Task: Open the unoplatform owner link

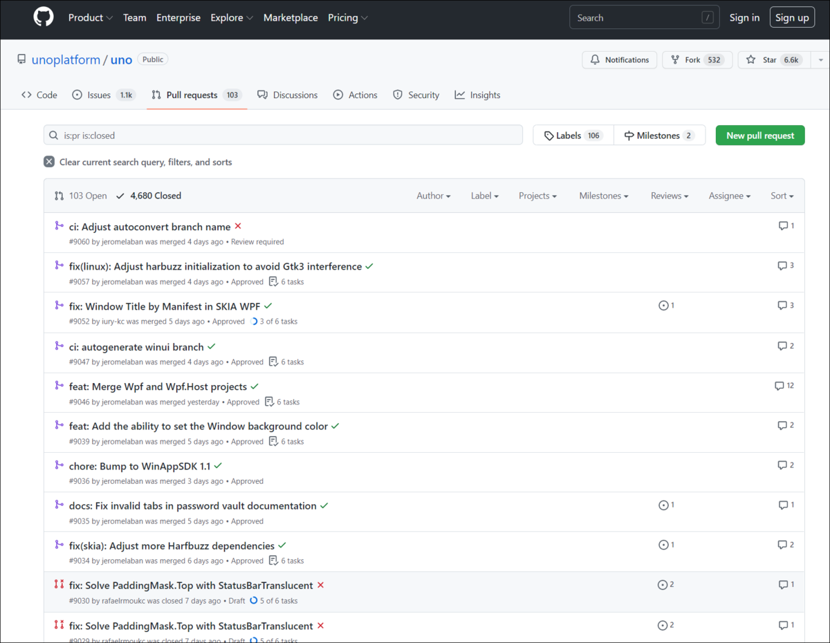Action: click(x=66, y=60)
